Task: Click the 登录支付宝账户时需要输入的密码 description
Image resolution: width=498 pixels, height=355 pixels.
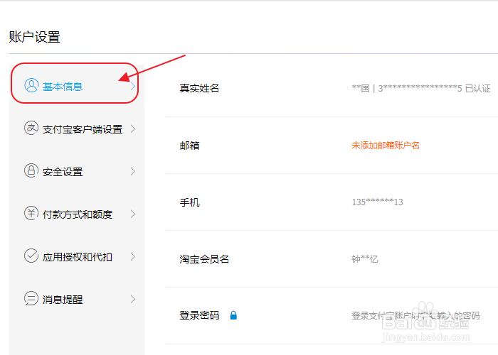Action: (415, 316)
